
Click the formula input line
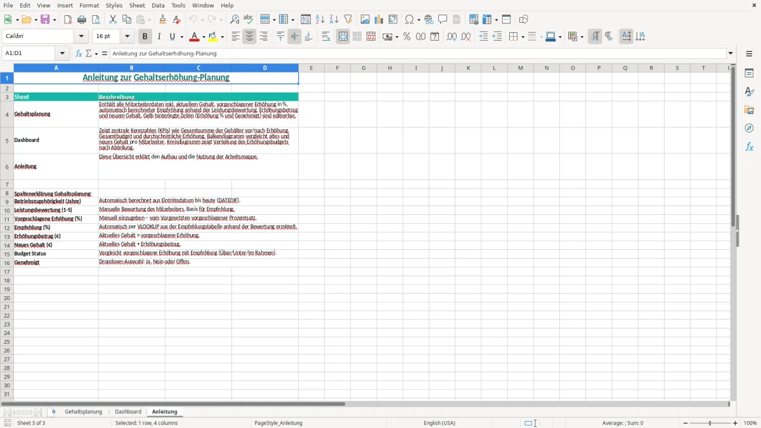418,53
